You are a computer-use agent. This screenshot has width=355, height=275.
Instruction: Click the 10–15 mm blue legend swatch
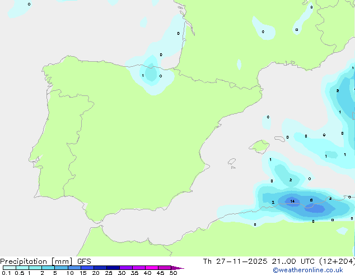(x=74, y=268)
